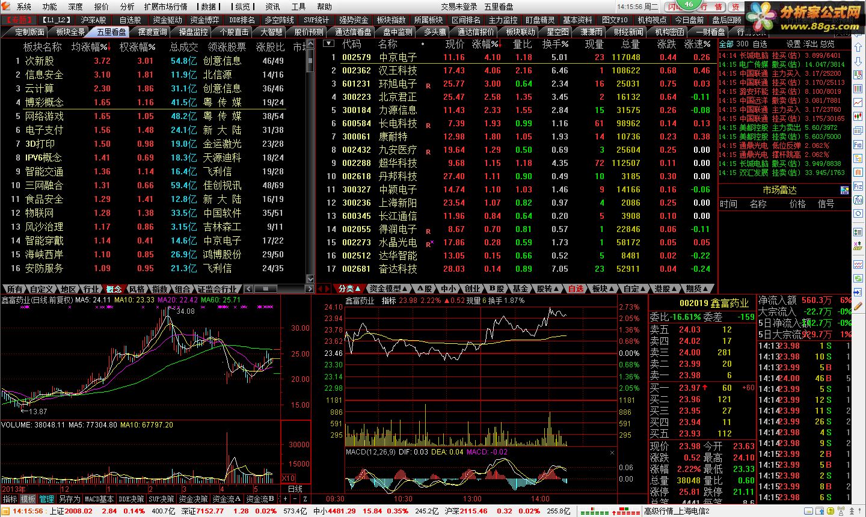Open the overlapping windows icon in right sidebar
This screenshot has width=866, height=517.
858,130
